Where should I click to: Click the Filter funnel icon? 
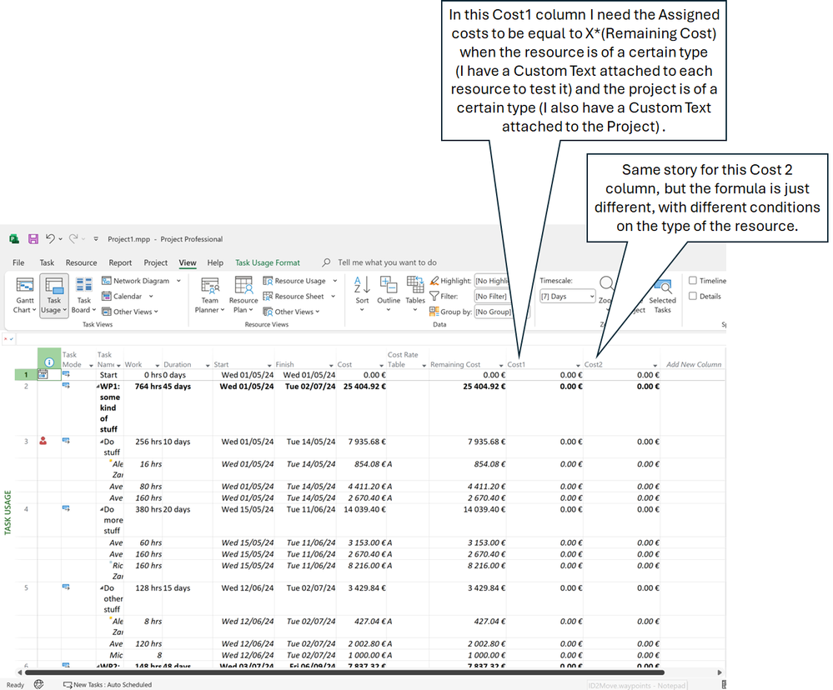click(434, 296)
